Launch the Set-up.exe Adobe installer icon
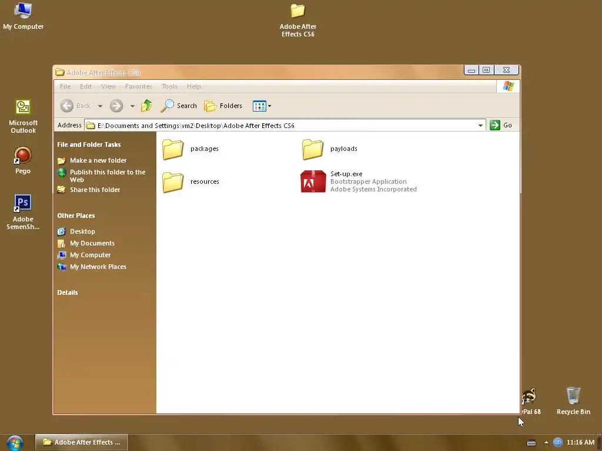Image resolution: width=602 pixels, height=451 pixels. [x=313, y=181]
